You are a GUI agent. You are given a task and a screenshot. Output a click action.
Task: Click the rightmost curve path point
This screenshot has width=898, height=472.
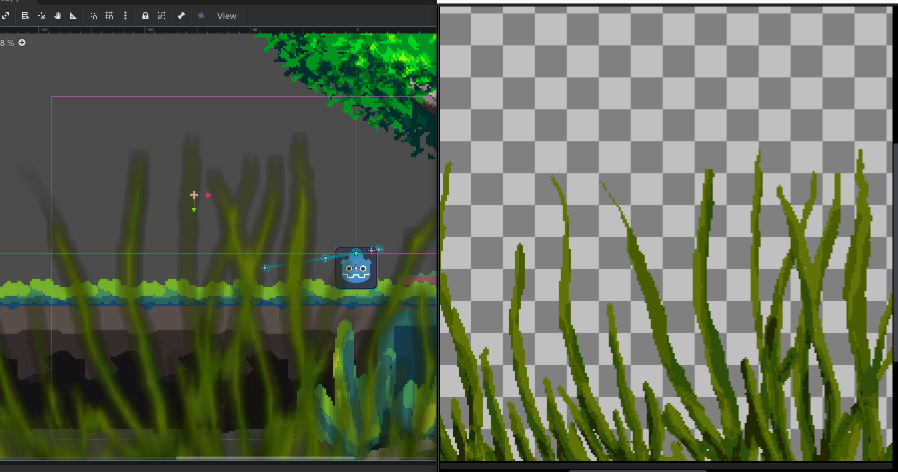(x=379, y=249)
